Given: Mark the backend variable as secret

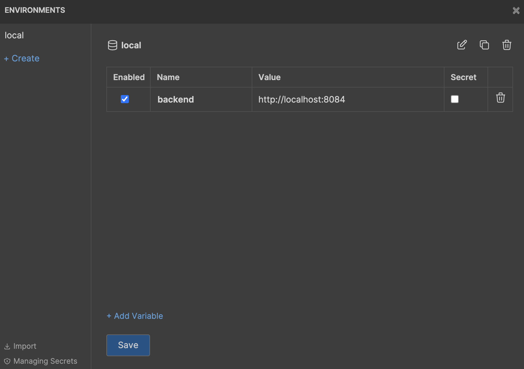Looking at the screenshot, I should [x=455, y=99].
